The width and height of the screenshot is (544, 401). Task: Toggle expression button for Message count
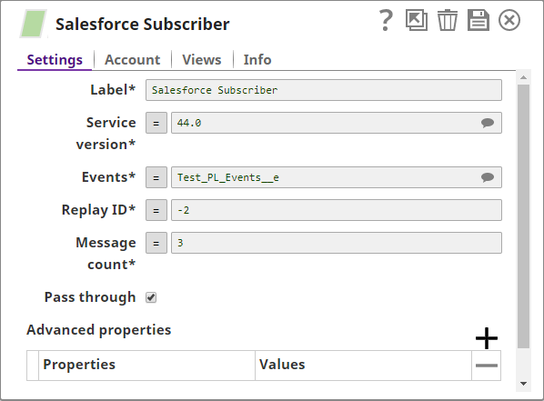(156, 243)
